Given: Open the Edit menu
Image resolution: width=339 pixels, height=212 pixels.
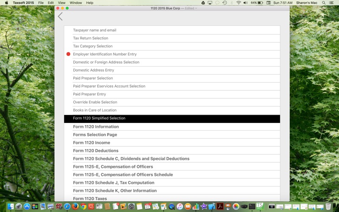Looking at the screenshot, I should coord(51,3).
